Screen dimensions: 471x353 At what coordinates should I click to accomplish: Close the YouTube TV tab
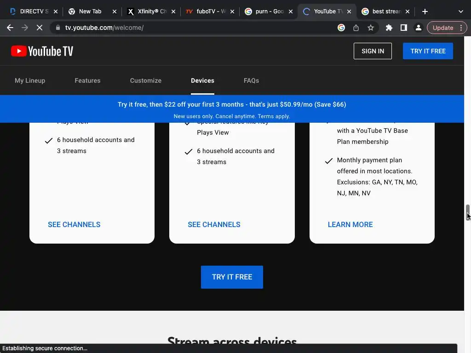coord(349,11)
